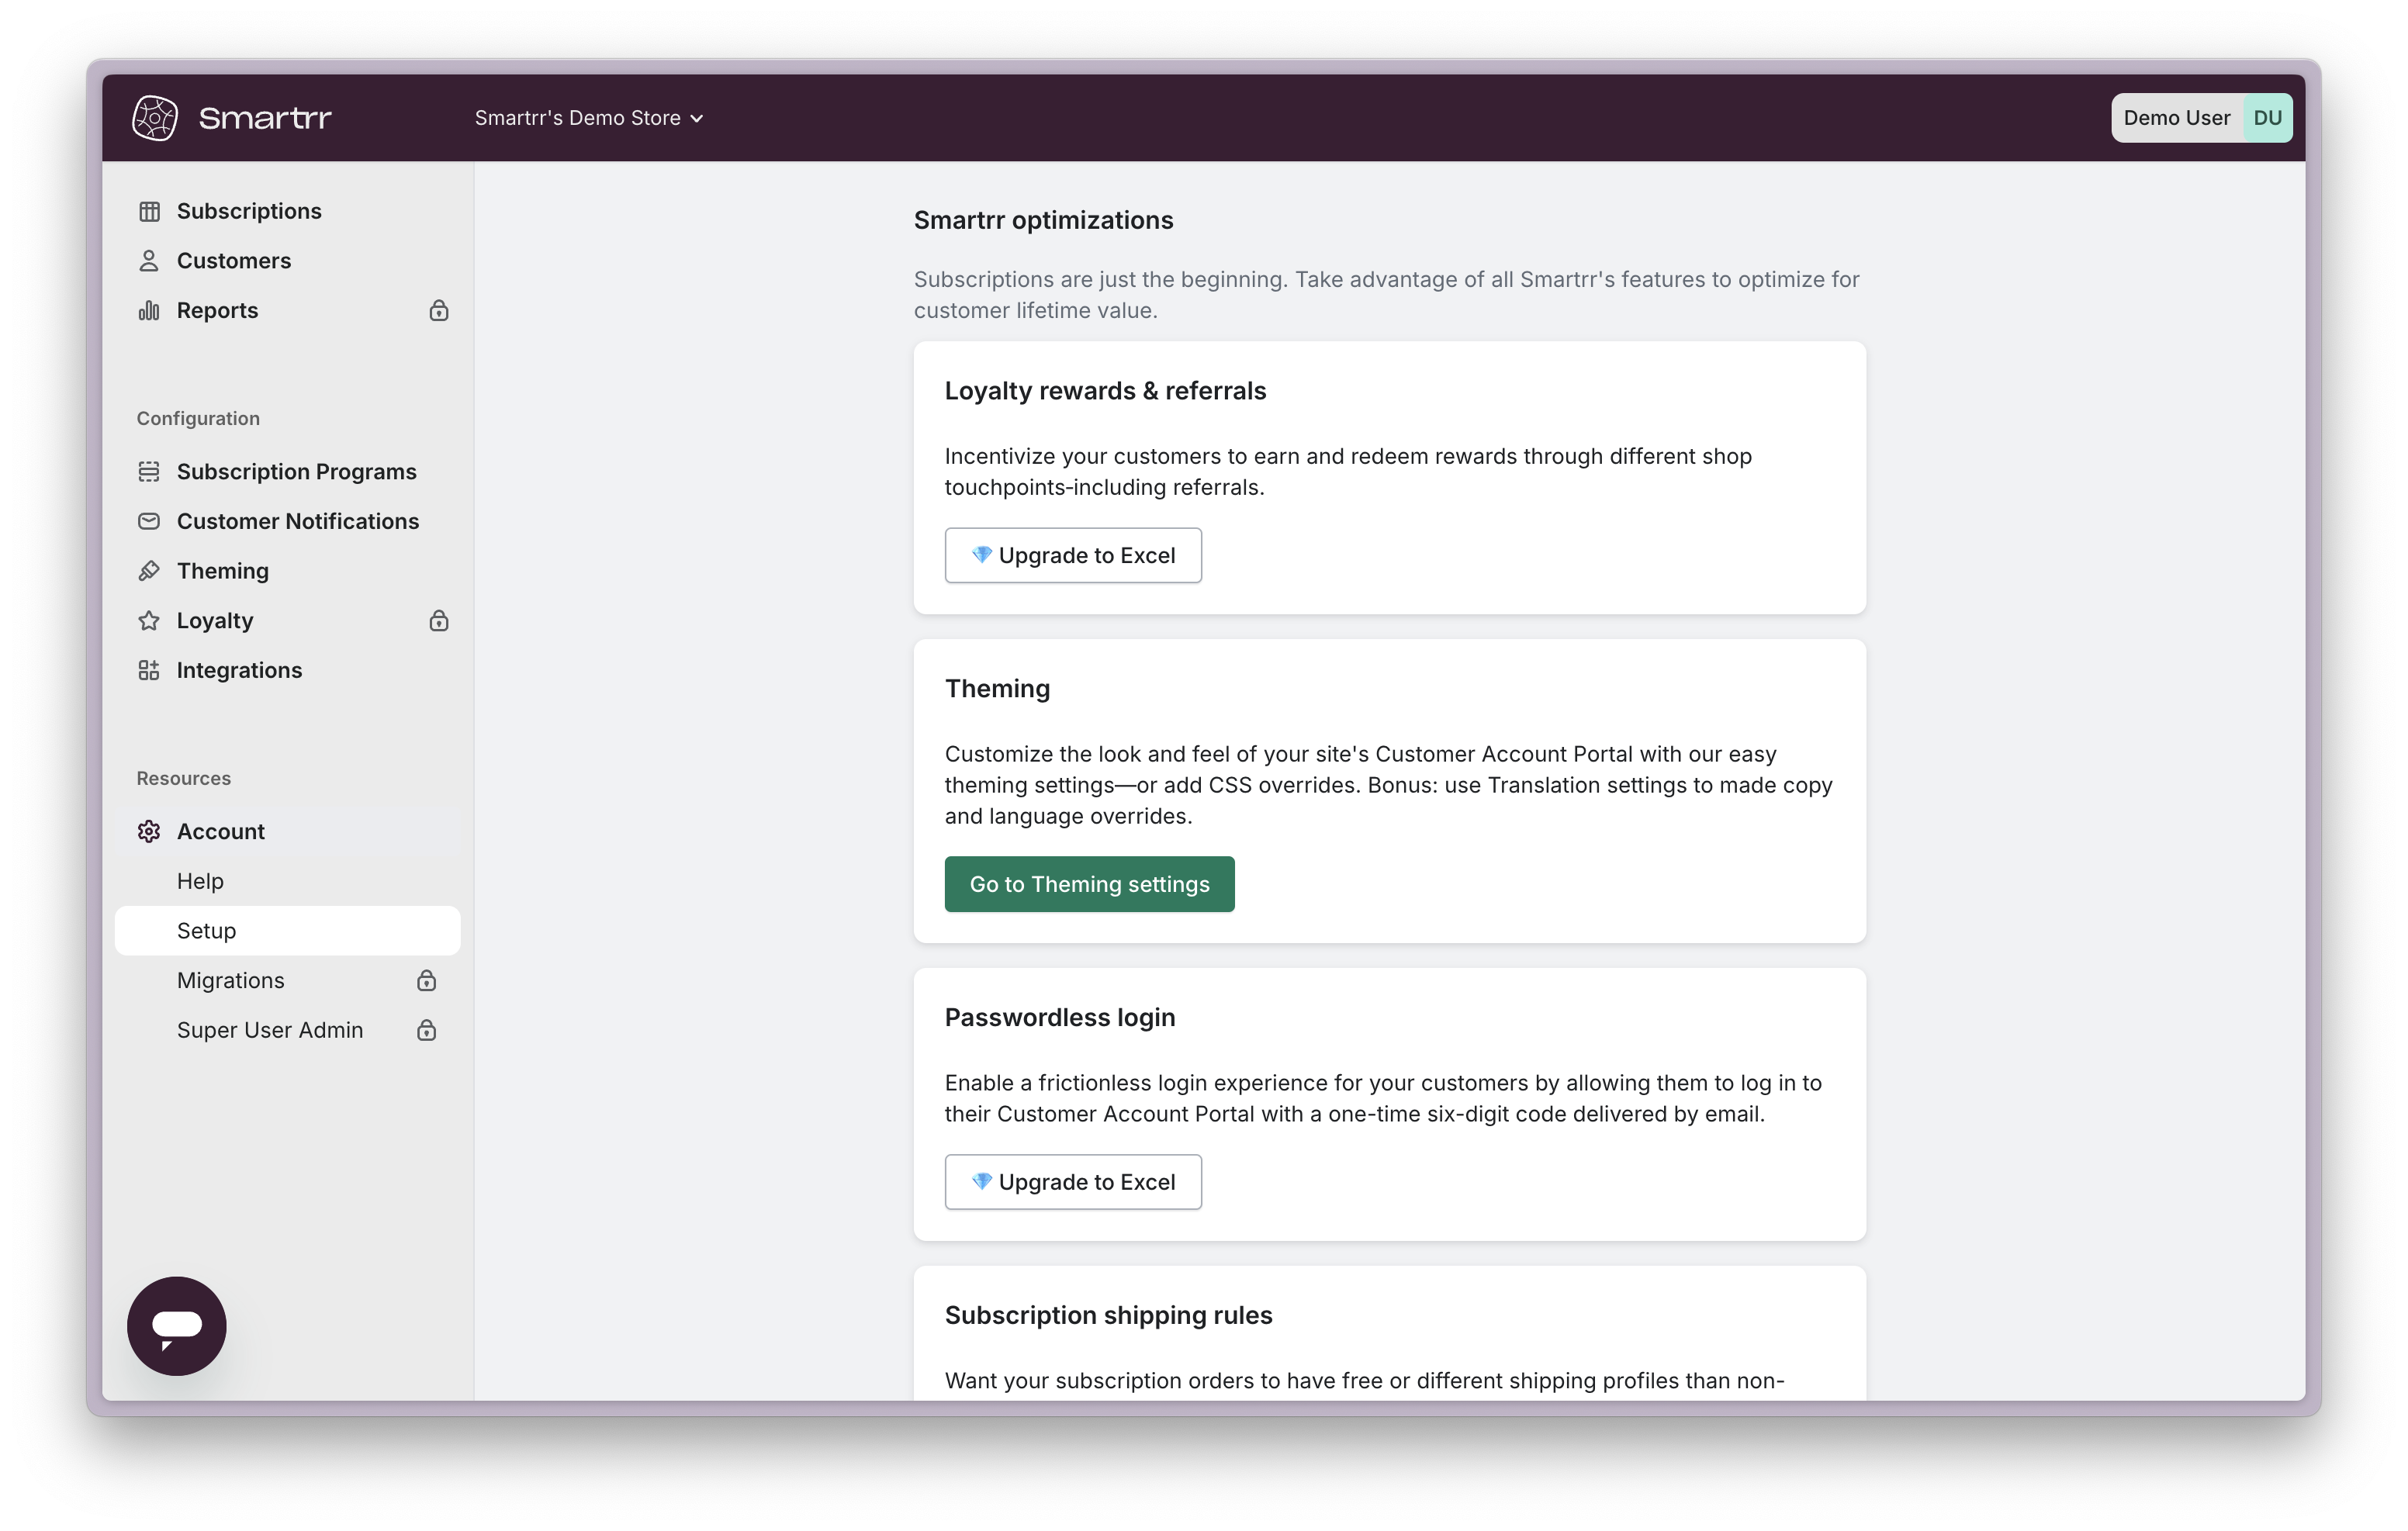Image resolution: width=2408 pixels, height=1531 pixels.
Task: Open Customer Notifications settings
Action: pos(288,521)
